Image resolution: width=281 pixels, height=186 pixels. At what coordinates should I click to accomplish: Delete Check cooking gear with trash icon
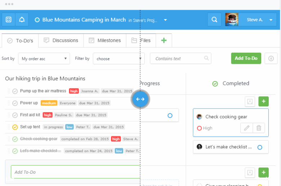click(259, 128)
